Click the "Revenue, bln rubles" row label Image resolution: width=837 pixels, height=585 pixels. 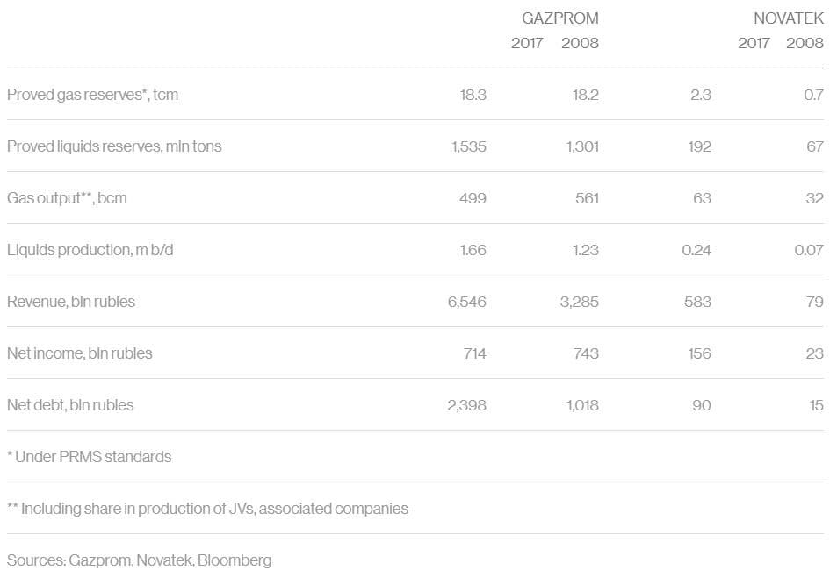pyautogui.click(x=71, y=302)
